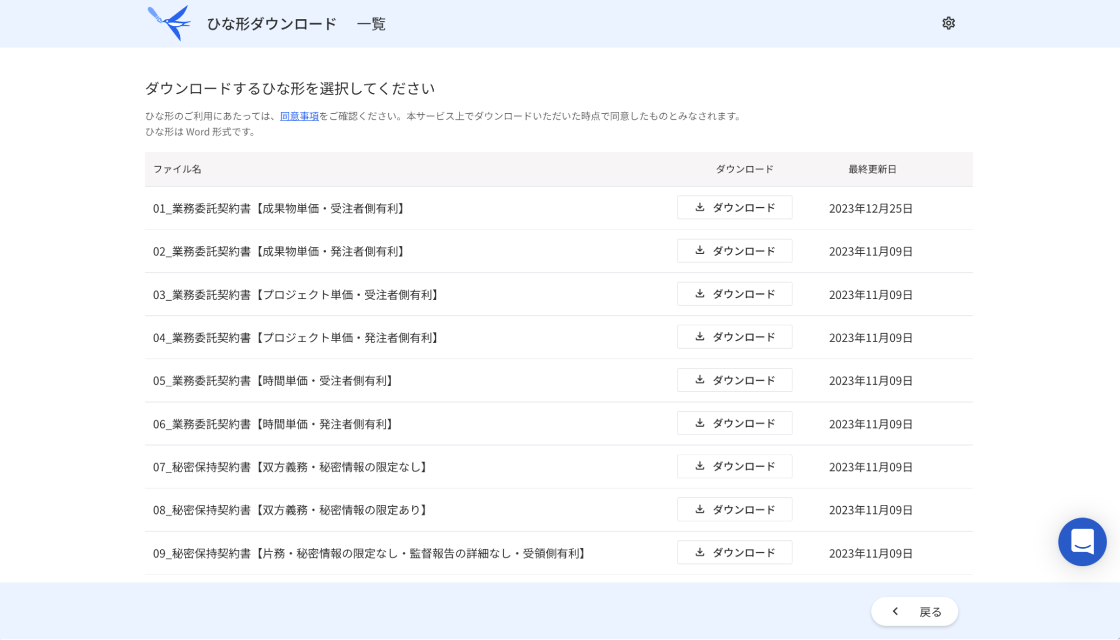This screenshot has width=1120, height=640.
Task: Click the 最終更新日 column header
Action: pyautogui.click(x=872, y=169)
